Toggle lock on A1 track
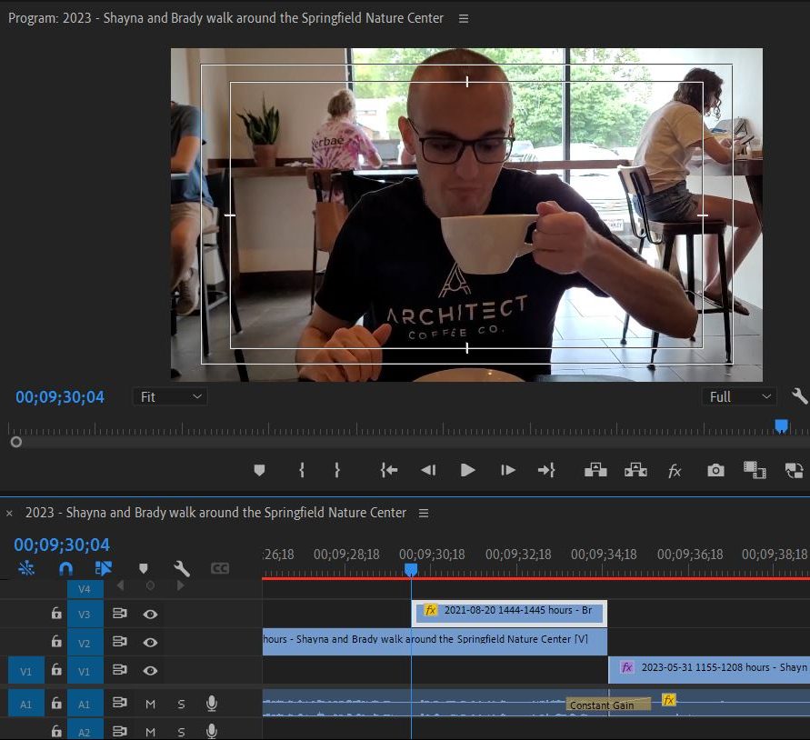 click(56, 703)
